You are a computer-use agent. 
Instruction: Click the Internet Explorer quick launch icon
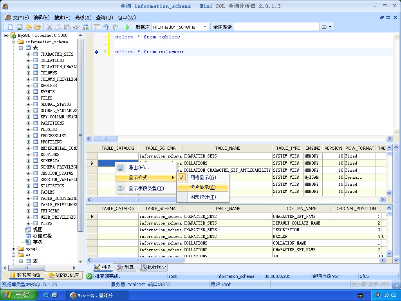click(x=45, y=295)
